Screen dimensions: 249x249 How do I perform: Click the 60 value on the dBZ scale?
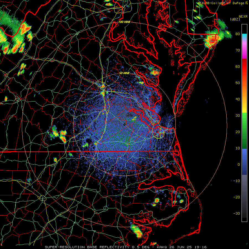point(238,66)
